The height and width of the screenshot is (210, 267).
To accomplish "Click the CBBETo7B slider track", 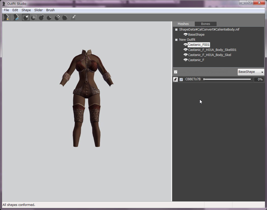I will coord(227,79).
